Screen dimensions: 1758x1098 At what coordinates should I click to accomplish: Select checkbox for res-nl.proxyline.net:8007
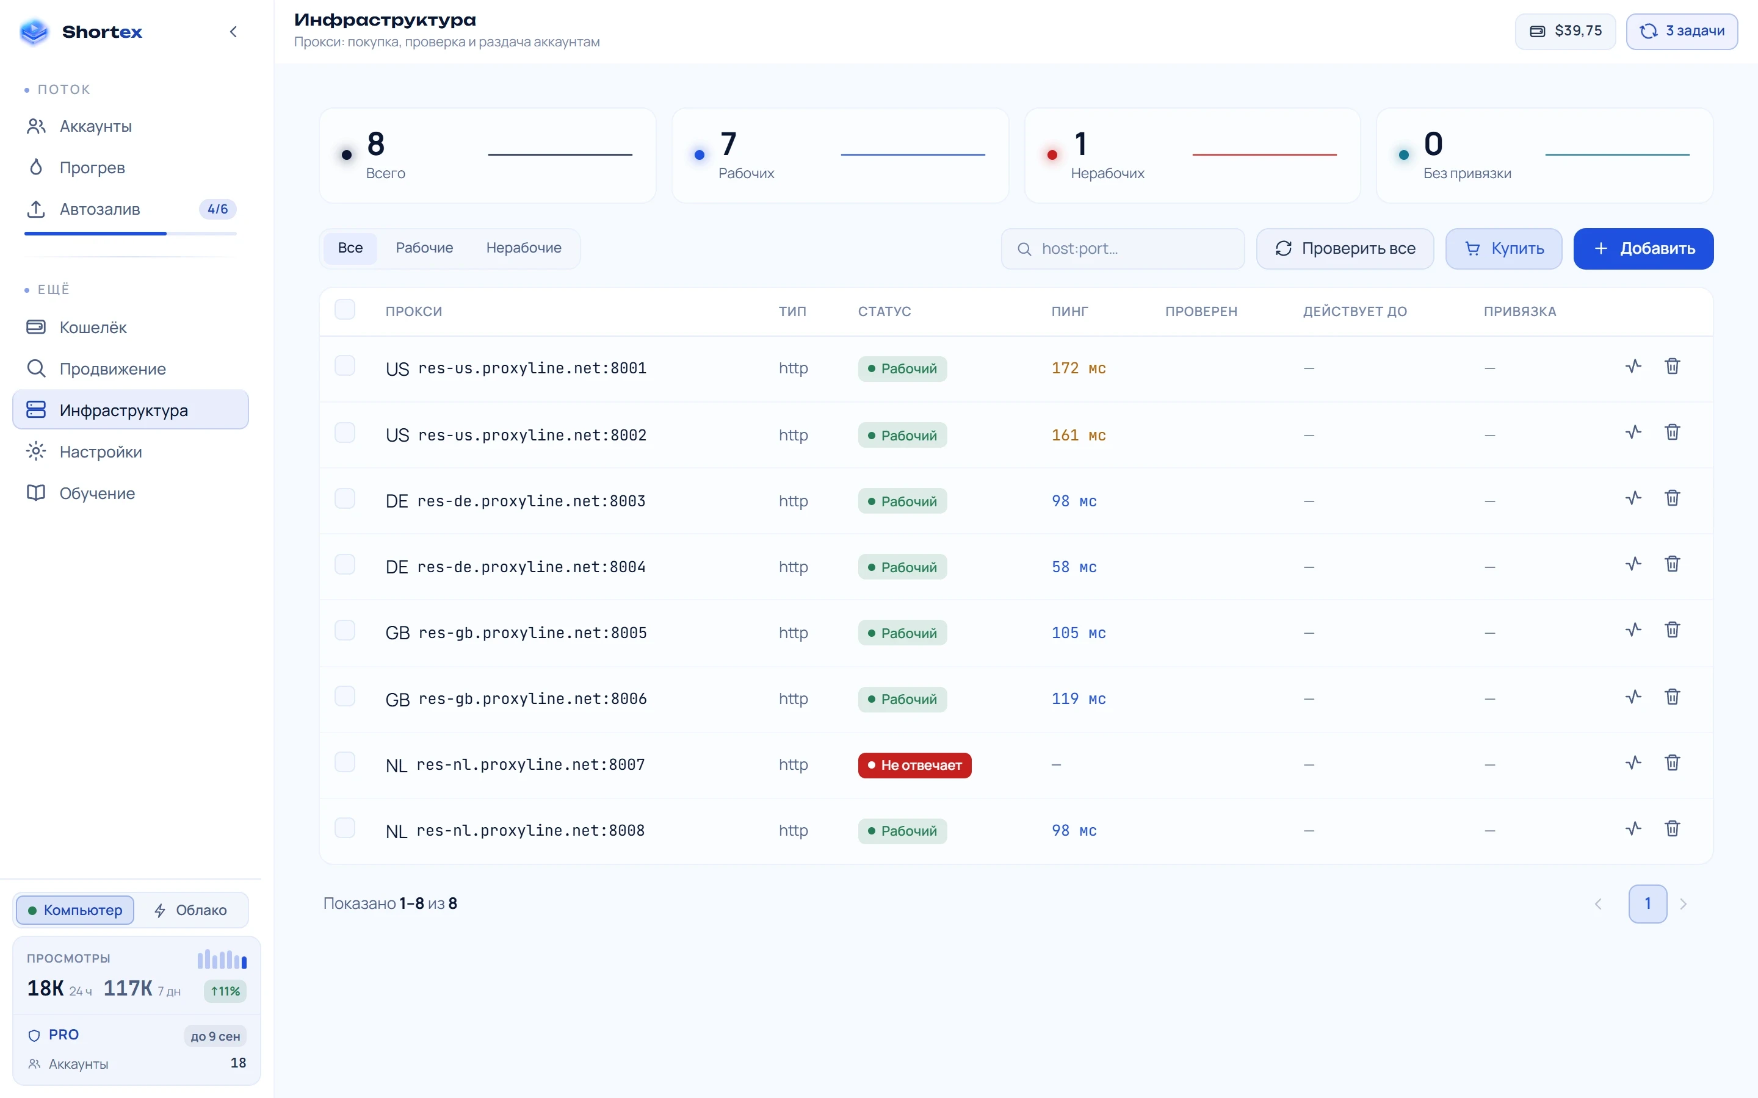point(345,762)
